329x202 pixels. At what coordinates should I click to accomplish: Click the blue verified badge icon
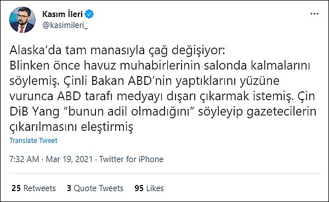[89, 14]
